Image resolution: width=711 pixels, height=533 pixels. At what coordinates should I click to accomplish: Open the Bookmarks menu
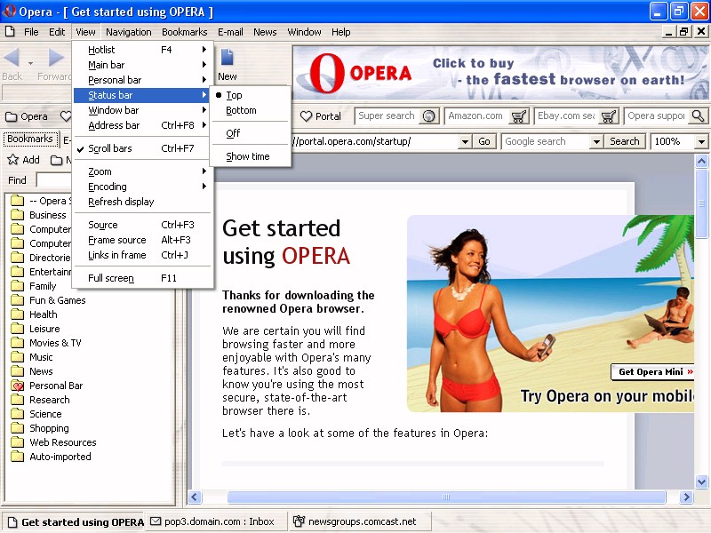tap(184, 32)
